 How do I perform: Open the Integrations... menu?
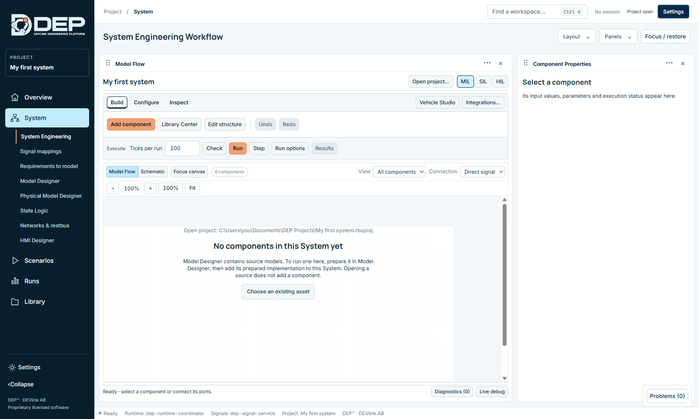coord(483,103)
